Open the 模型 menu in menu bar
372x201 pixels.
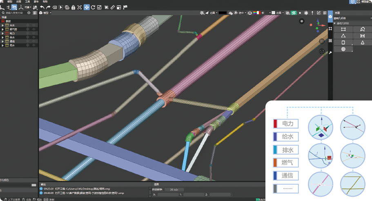point(10,2)
